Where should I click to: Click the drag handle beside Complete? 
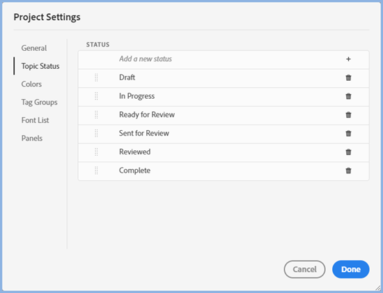click(x=96, y=171)
